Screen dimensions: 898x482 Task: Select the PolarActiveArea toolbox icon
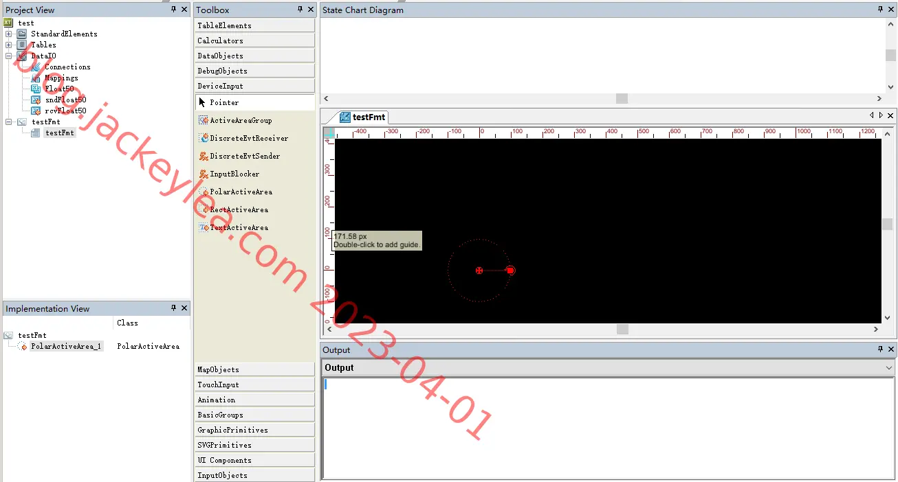pyautogui.click(x=204, y=192)
